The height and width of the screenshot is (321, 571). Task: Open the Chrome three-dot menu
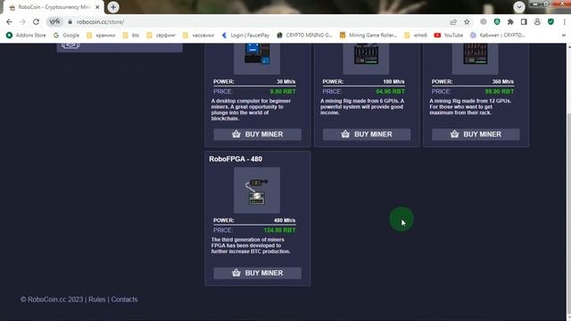point(564,21)
